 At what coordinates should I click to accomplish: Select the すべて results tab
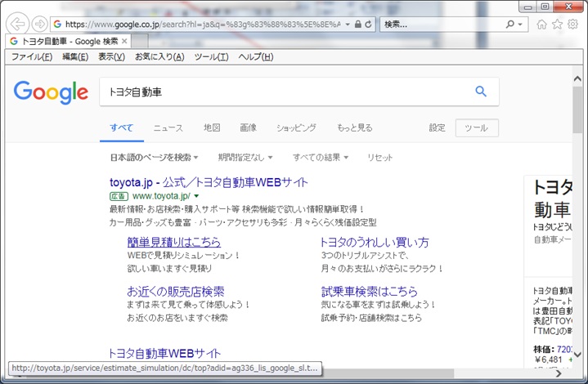point(122,128)
